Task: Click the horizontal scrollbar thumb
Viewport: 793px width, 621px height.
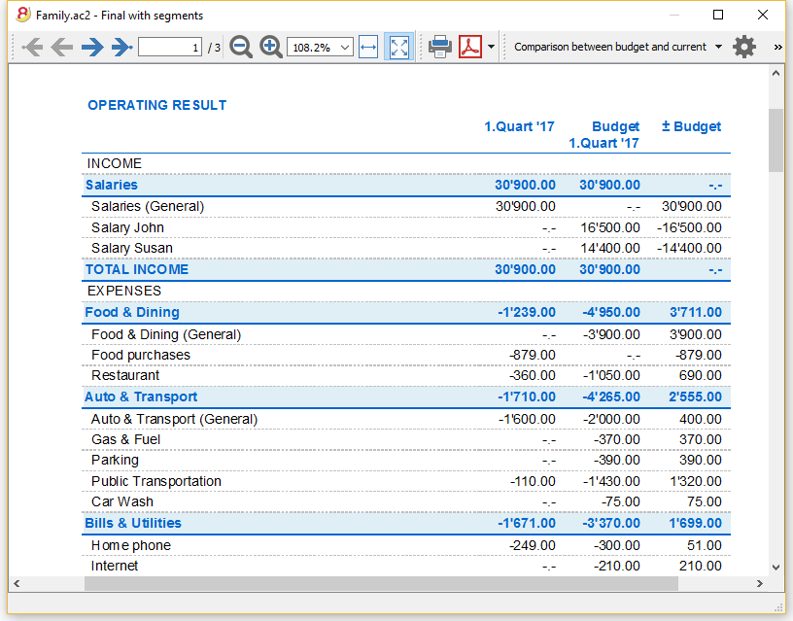Action: 381,583
